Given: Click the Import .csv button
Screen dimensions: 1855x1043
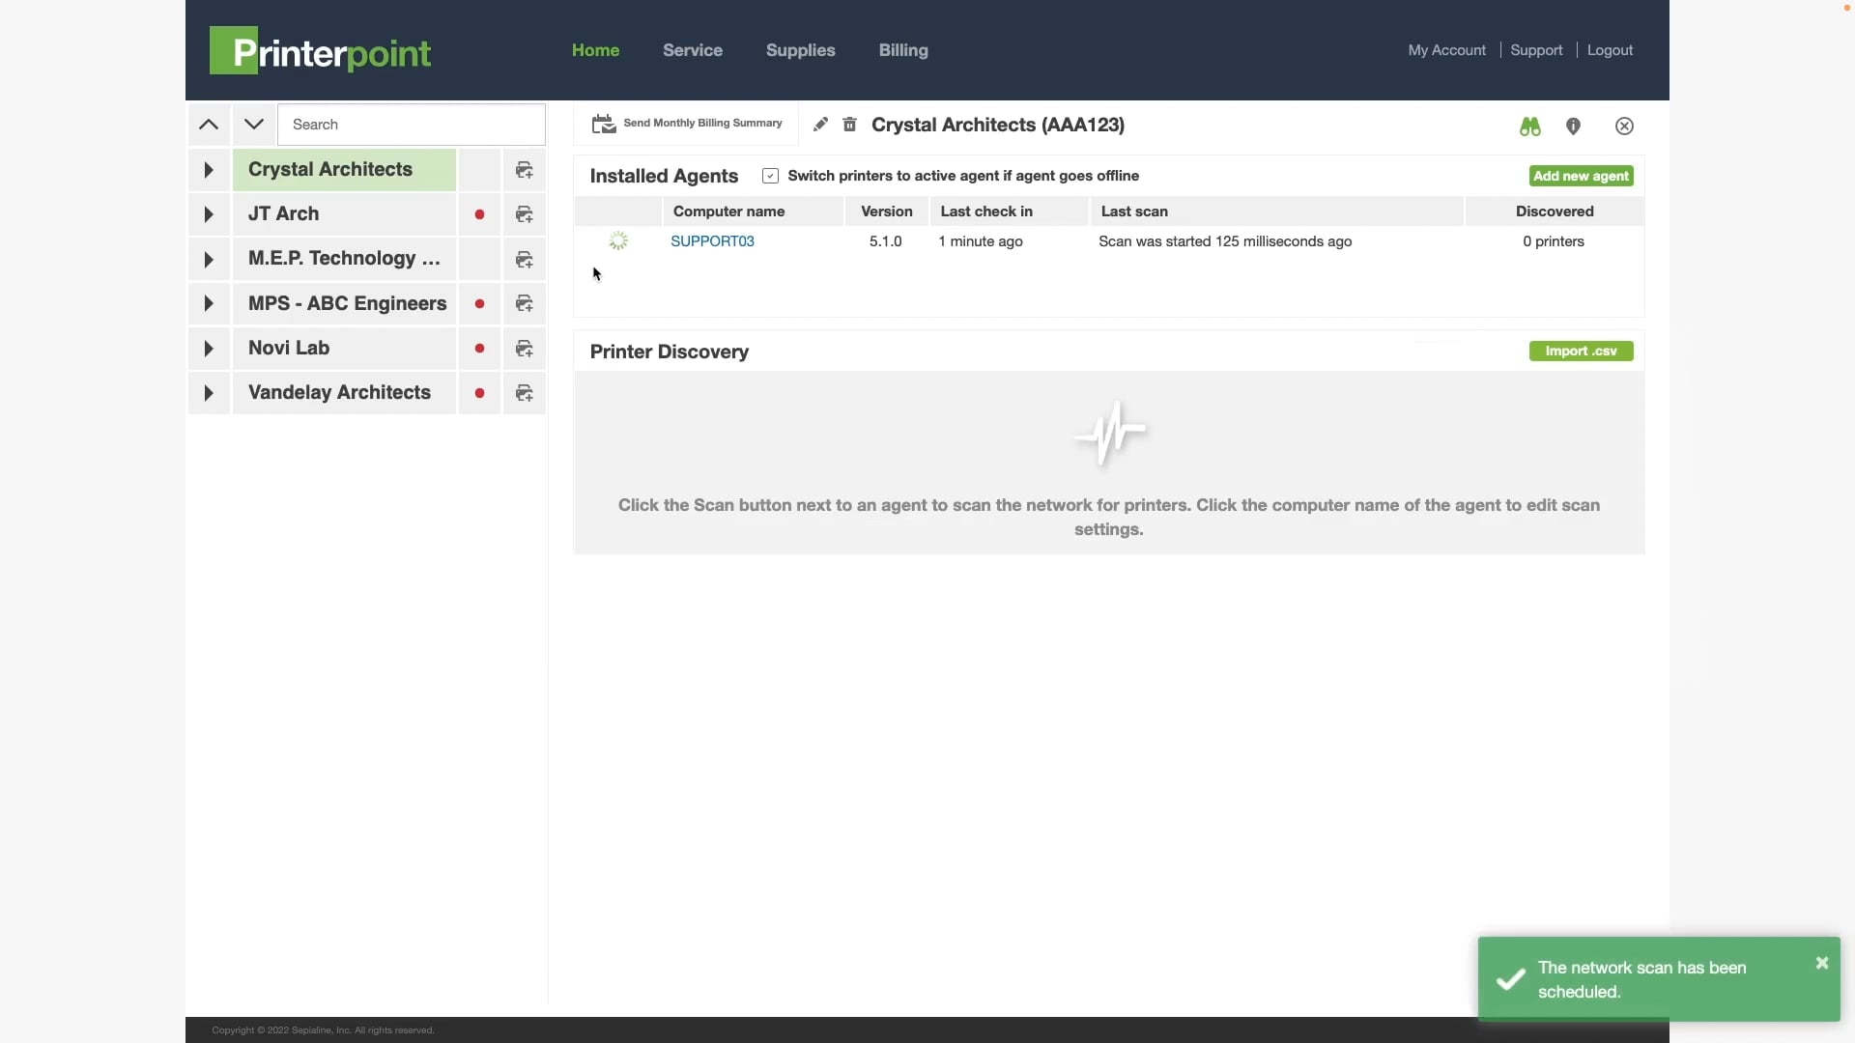Looking at the screenshot, I should (1581, 351).
